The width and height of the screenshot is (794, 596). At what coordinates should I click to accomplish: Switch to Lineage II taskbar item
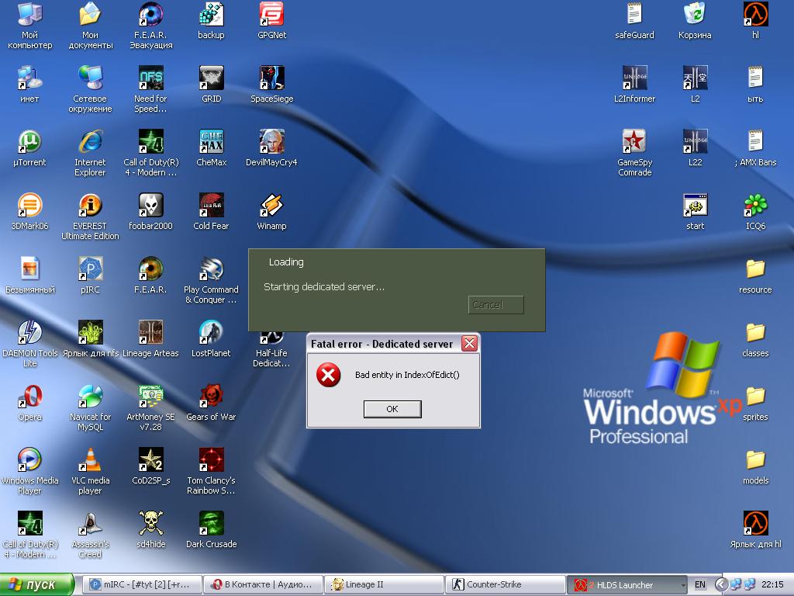tap(384, 584)
